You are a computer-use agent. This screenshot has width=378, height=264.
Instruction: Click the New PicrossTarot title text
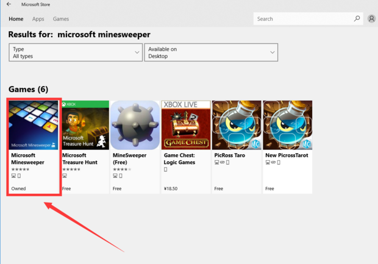coord(287,155)
